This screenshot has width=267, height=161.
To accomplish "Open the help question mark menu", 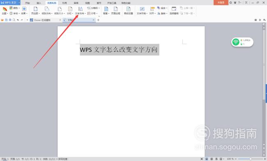I will 239,2.
